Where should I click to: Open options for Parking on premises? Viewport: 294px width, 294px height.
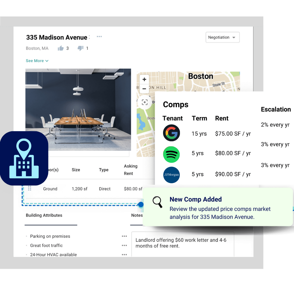[x=124, y=236]
